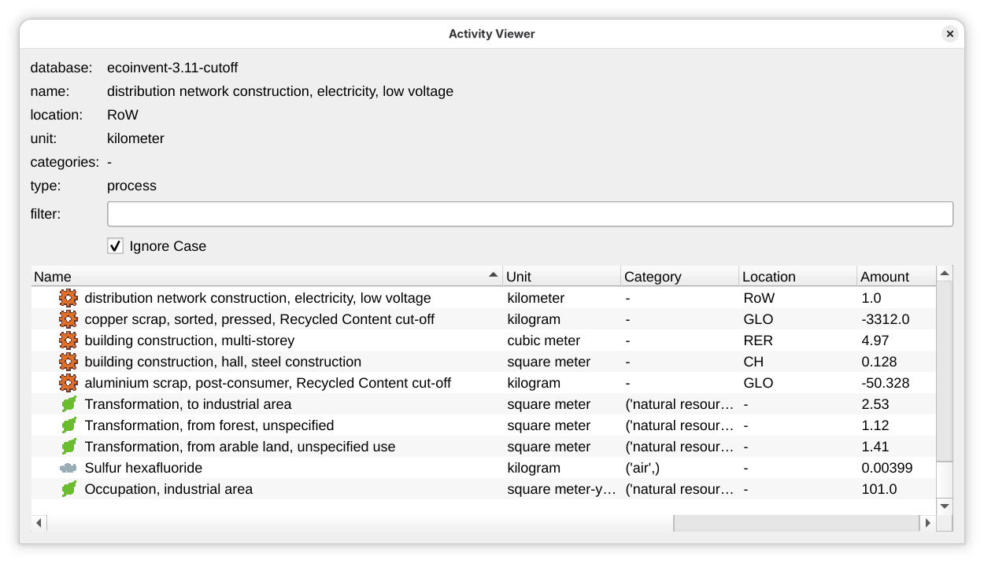Screen dimensions: 984x563
Task: Click horizontal scrollbar right arrow
Action: (x=928, y=523)
